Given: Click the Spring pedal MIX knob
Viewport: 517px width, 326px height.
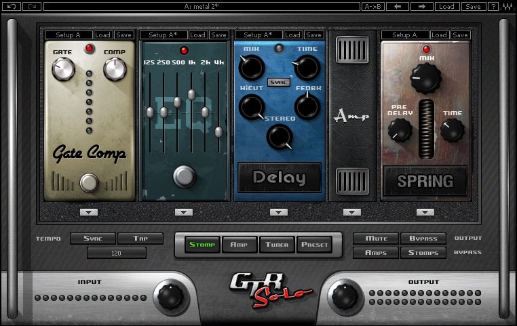Looking at the screenshot, I should (426, 79).
